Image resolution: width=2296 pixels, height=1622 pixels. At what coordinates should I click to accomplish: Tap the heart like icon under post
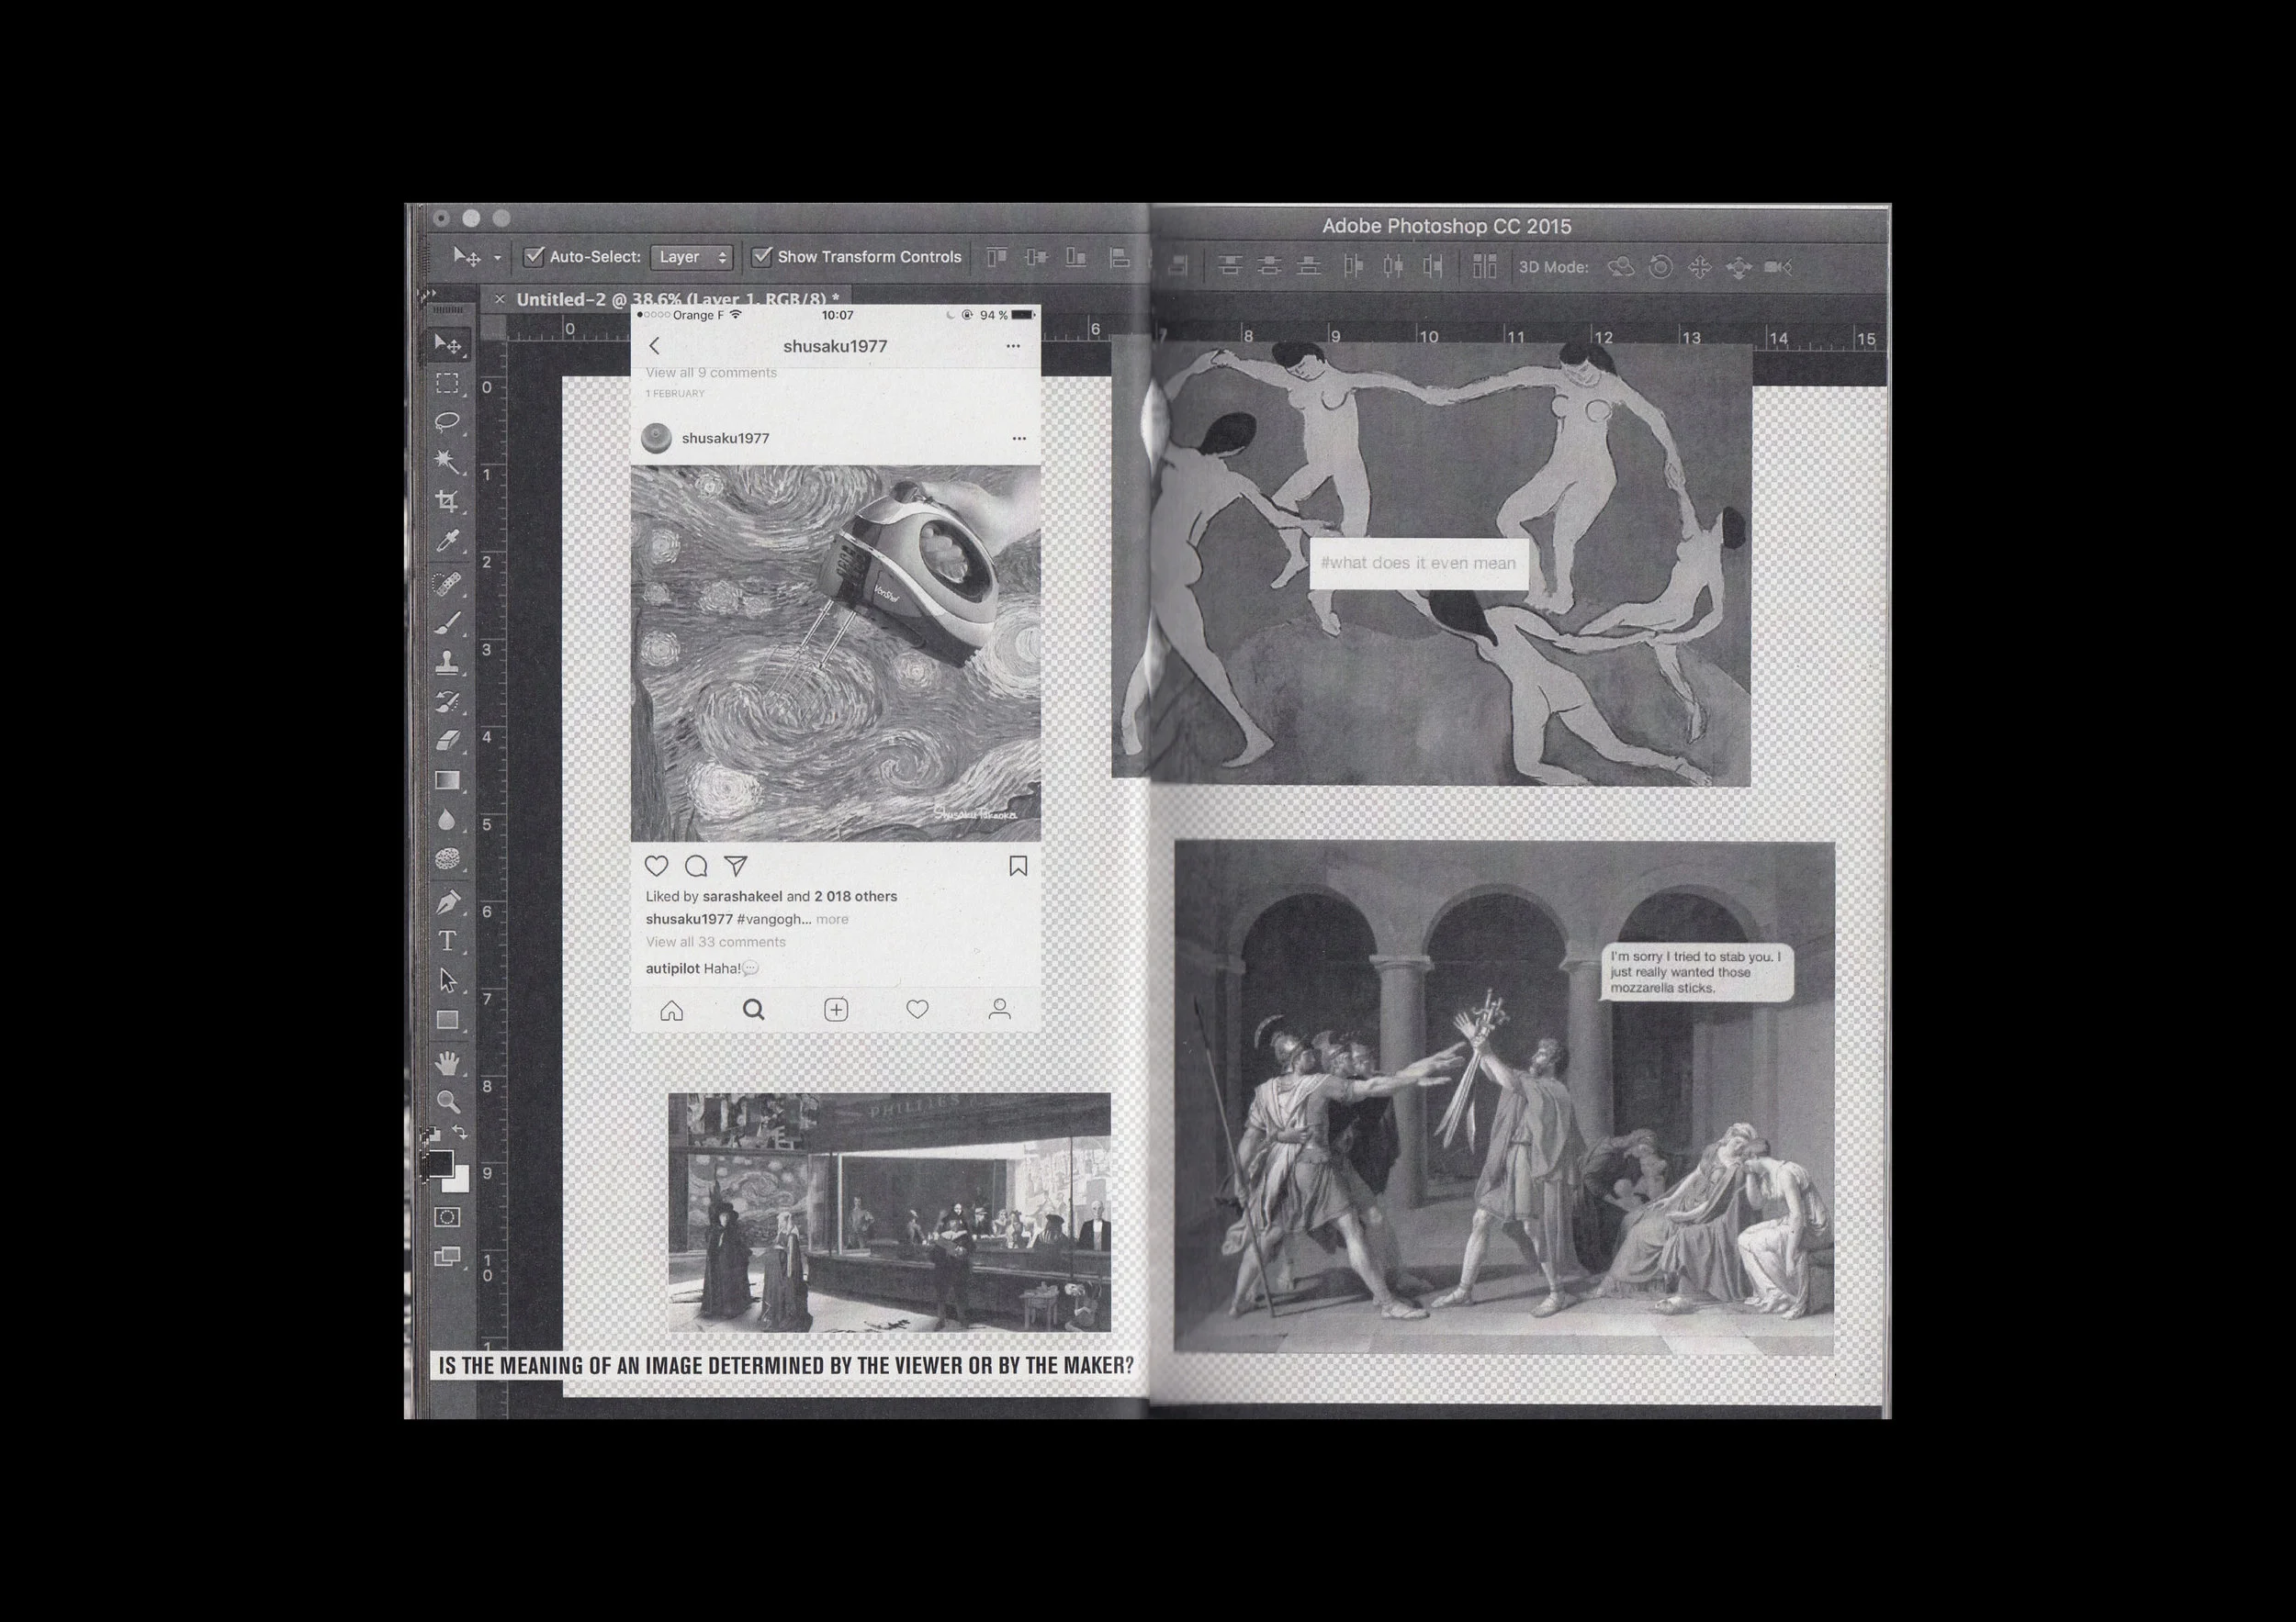[x=656, y=867]
